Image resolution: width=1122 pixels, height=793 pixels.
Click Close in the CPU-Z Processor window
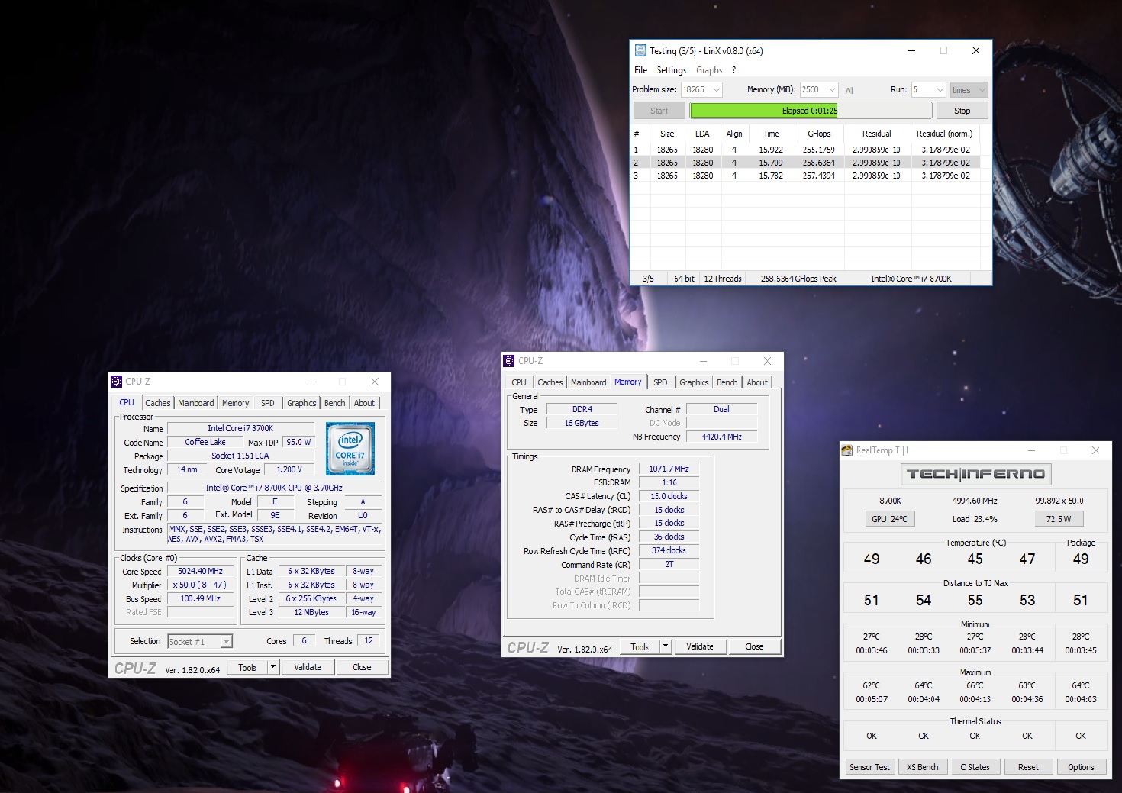tap(362, 667)
